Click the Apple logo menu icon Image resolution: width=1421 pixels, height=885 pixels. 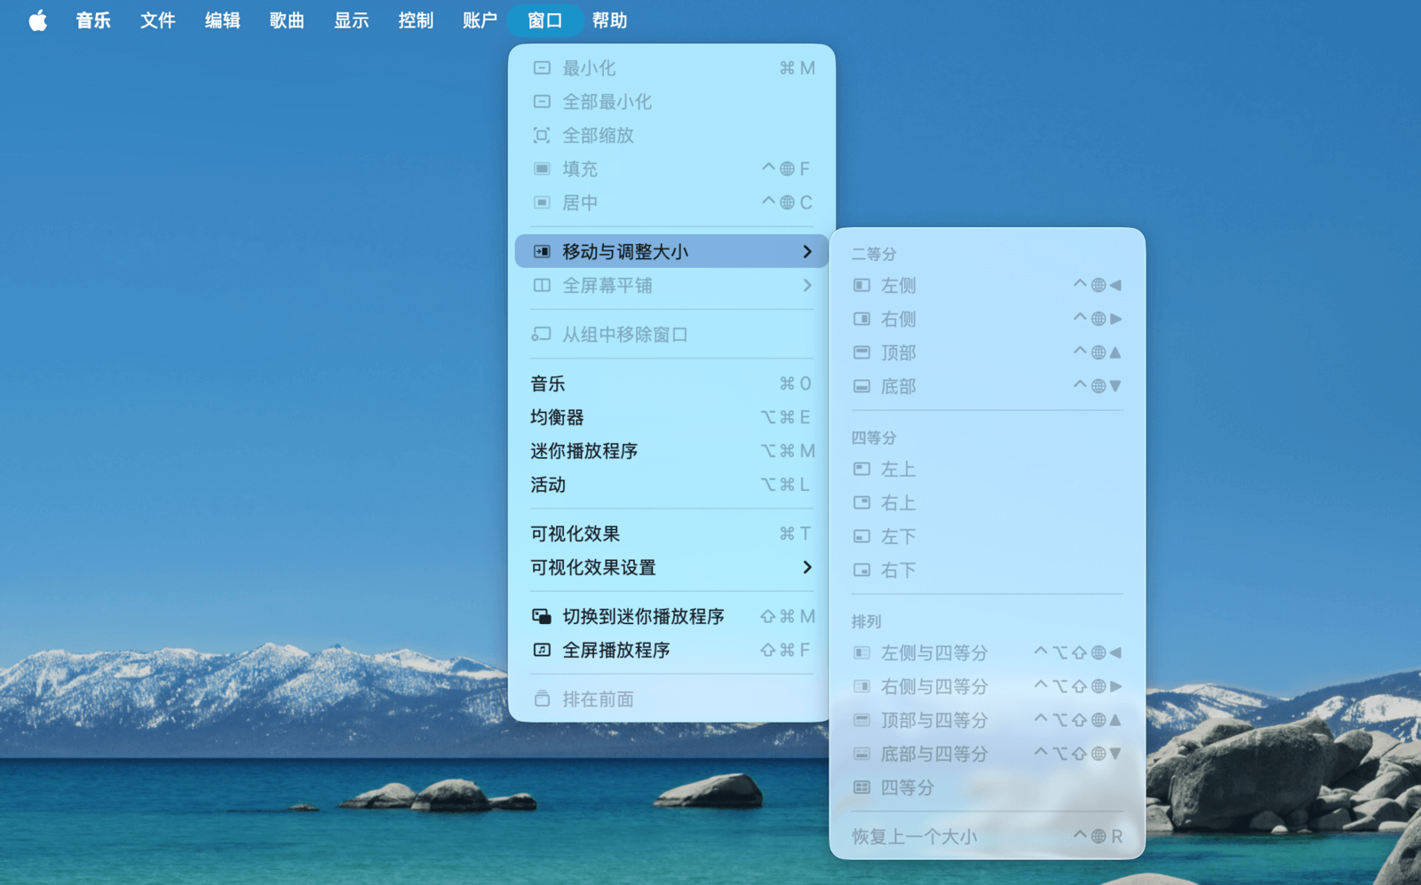point(37,20)
